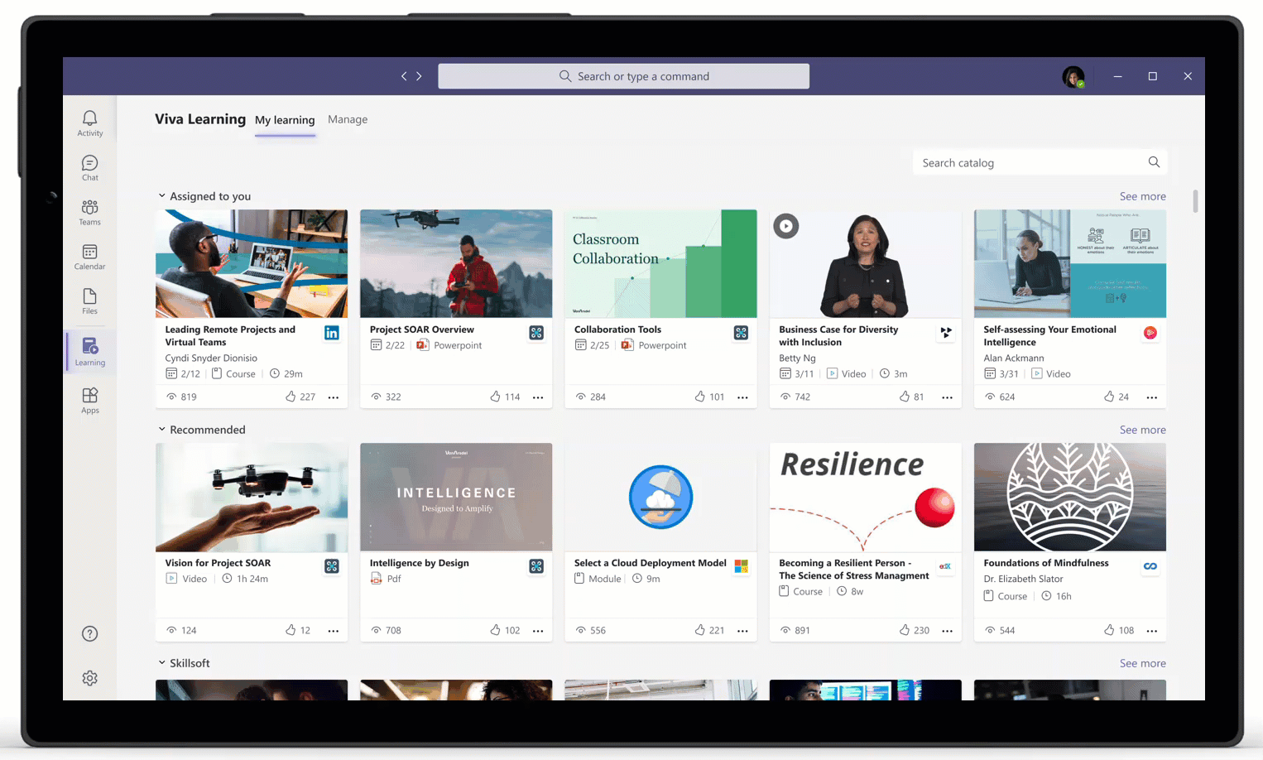Select the Chat icon in the sidebar
Image resolution: width=1263 pixels, height=760 pixels.
[x=89, y=166]
